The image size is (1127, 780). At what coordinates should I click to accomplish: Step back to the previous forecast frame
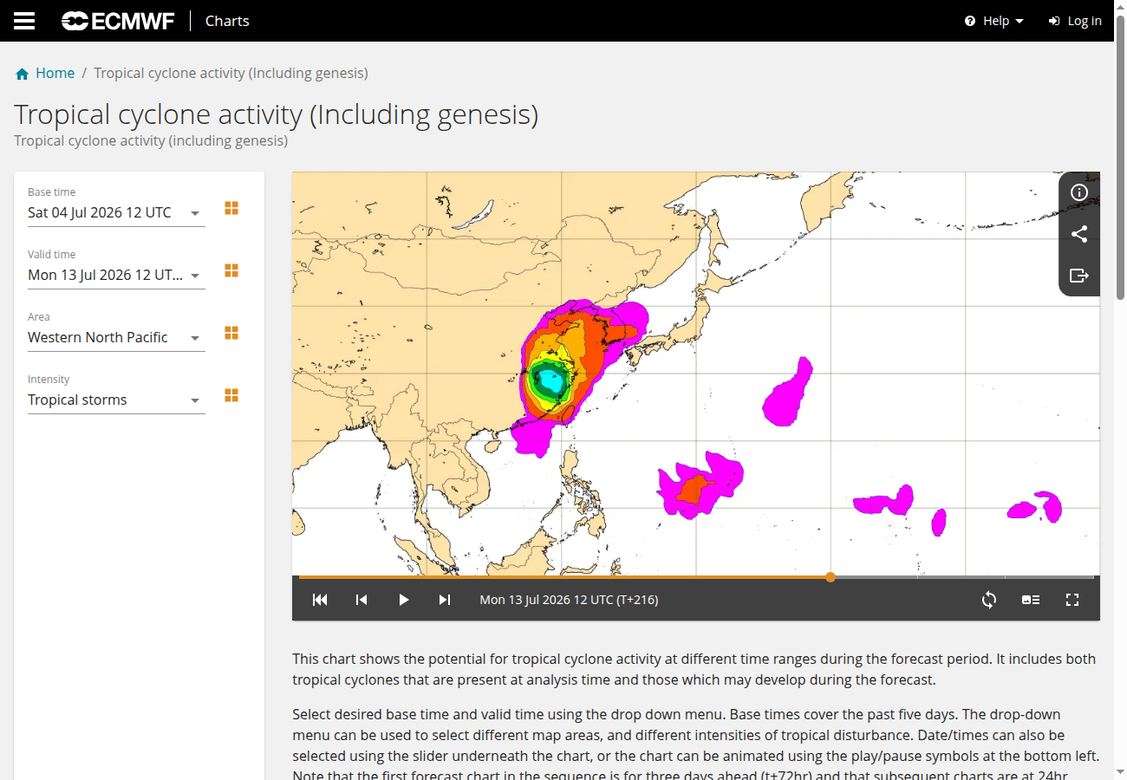pyautogui.click(x=362, y=600)
